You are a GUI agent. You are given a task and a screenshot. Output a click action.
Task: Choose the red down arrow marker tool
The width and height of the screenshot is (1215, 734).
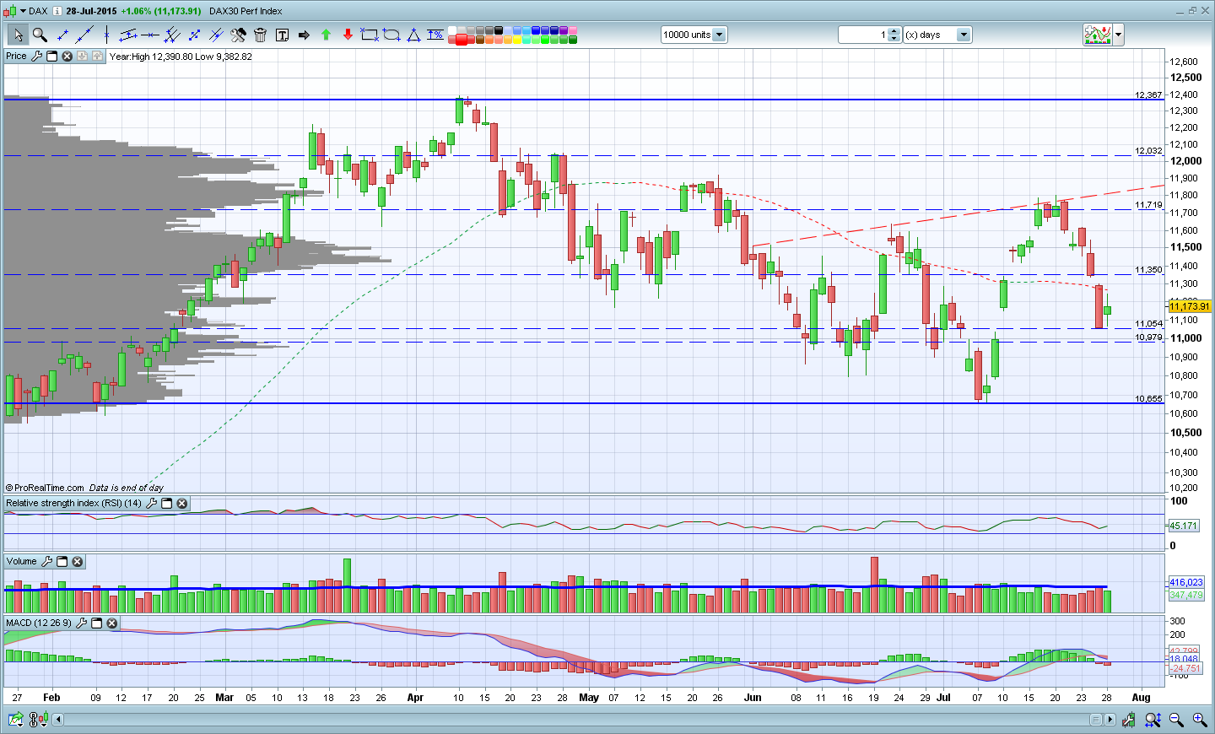[x=348, y=35]
